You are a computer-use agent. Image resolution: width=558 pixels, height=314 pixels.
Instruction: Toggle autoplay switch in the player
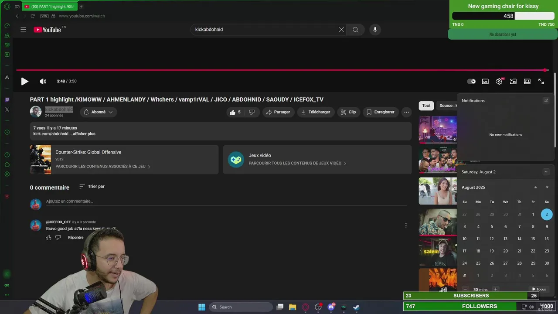pyautogui.click(x=471, y=81)
